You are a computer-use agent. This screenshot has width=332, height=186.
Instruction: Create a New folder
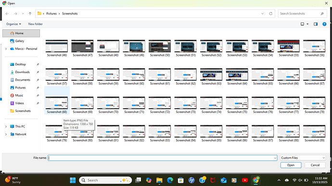coord(35,24)
